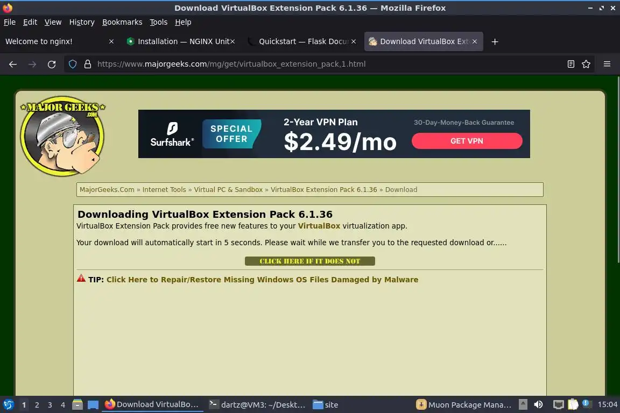Screen dimensions: 620x413
Task: Close the Flask Quickstart tab
Action: tap(354, 41)
